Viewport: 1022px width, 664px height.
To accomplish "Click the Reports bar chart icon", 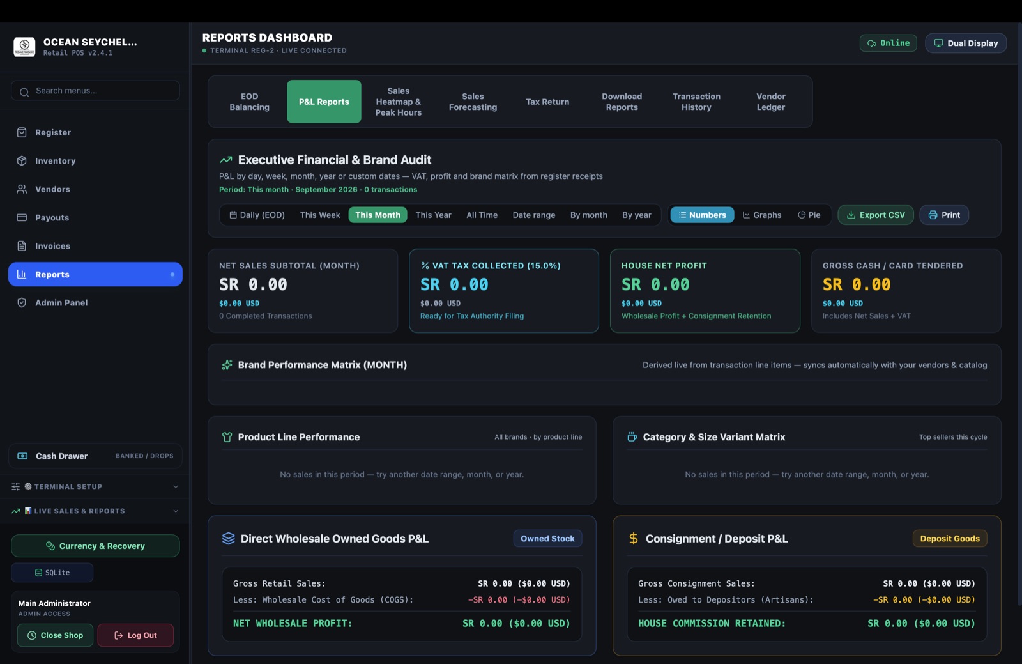I will point(22,274).
